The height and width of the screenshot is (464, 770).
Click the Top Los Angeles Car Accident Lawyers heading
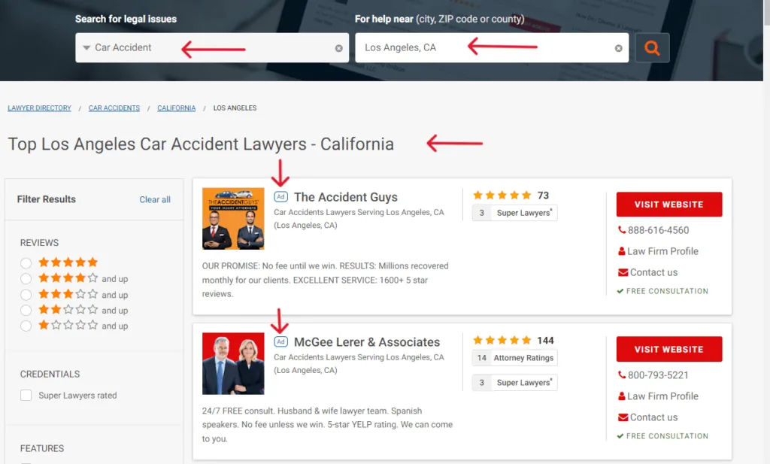201,144
